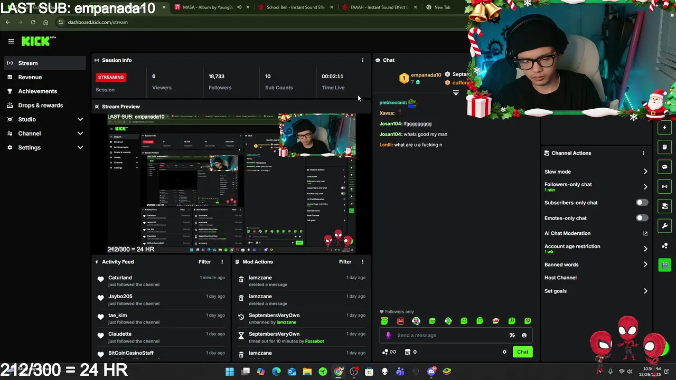Screen dimensions: 676x380
Task: Insert the first green halo emote
Action: tap(384, 321)
